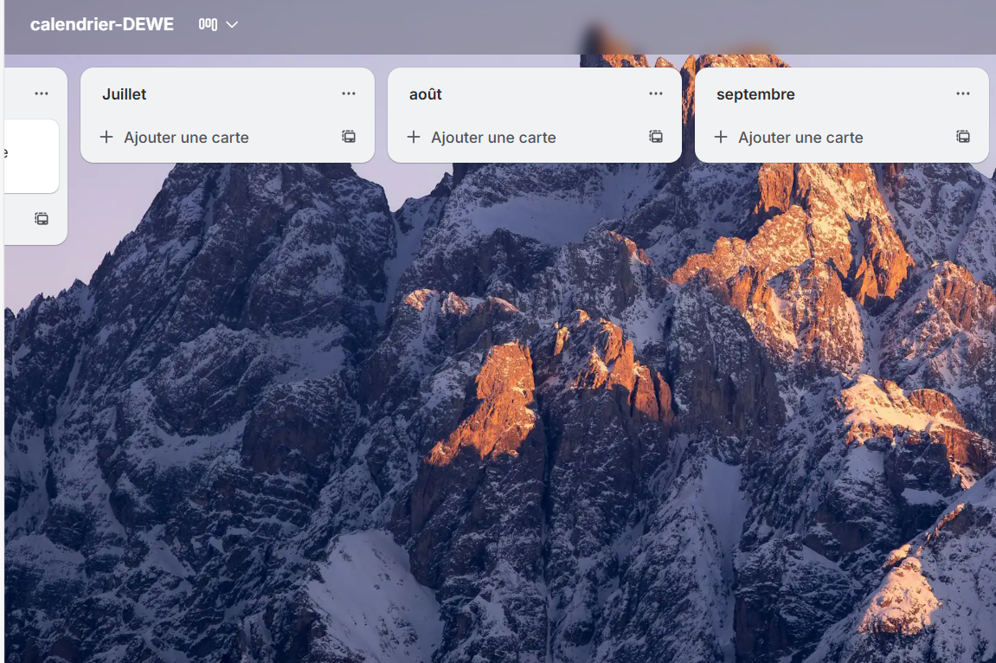Click "Ajouter une carte" in Juillet list
The image size is (996, 663).
click(186, 137)
